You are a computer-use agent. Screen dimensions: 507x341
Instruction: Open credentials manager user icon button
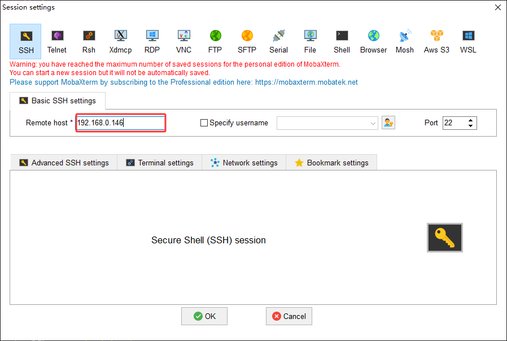(388, 123)
